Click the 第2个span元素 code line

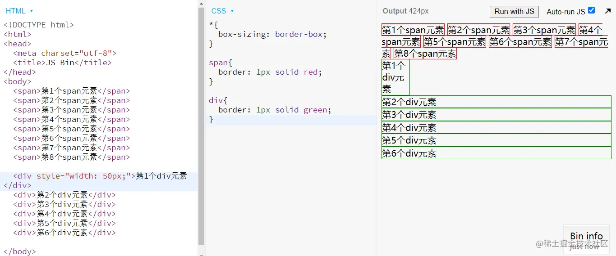click(x=71, y=100)
